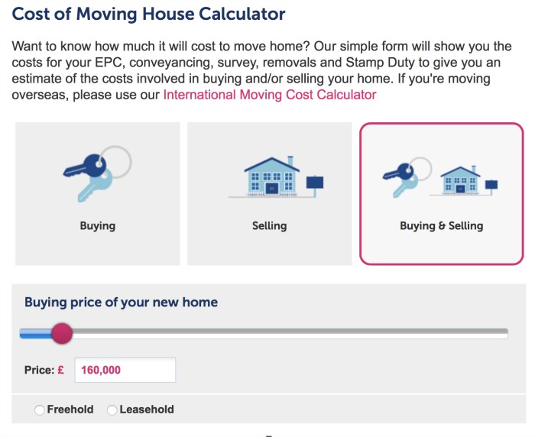This screenshot has height=437, width=535.
Task: Click the Freehold label text
Action: [70, 409]
